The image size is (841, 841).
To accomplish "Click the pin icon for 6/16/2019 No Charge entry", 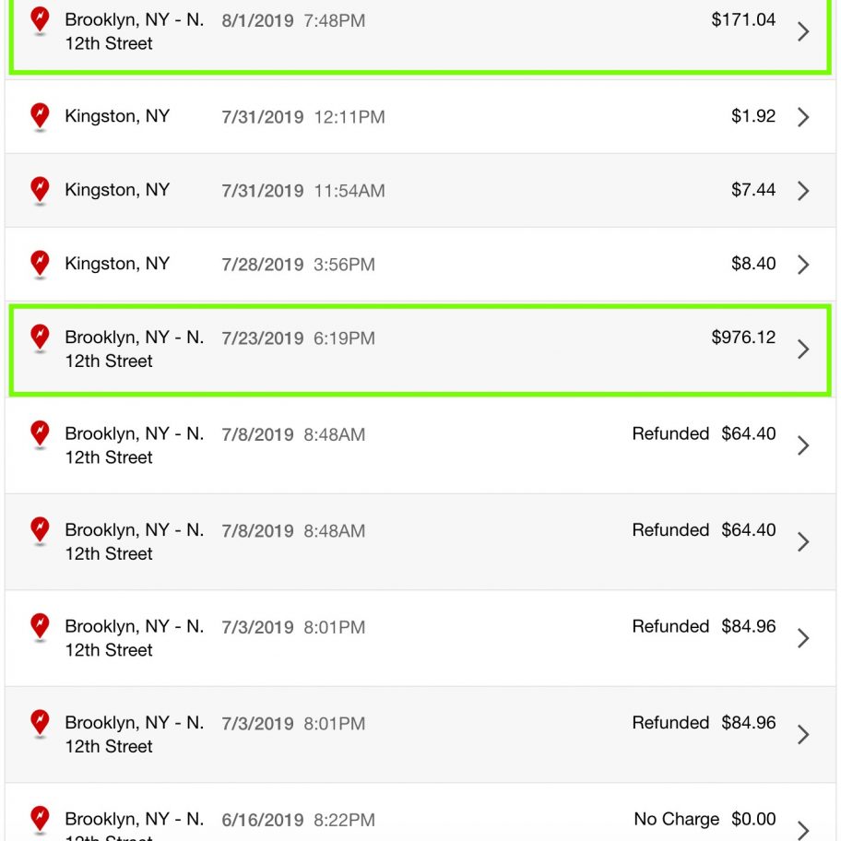I will (x=40, y=820).
